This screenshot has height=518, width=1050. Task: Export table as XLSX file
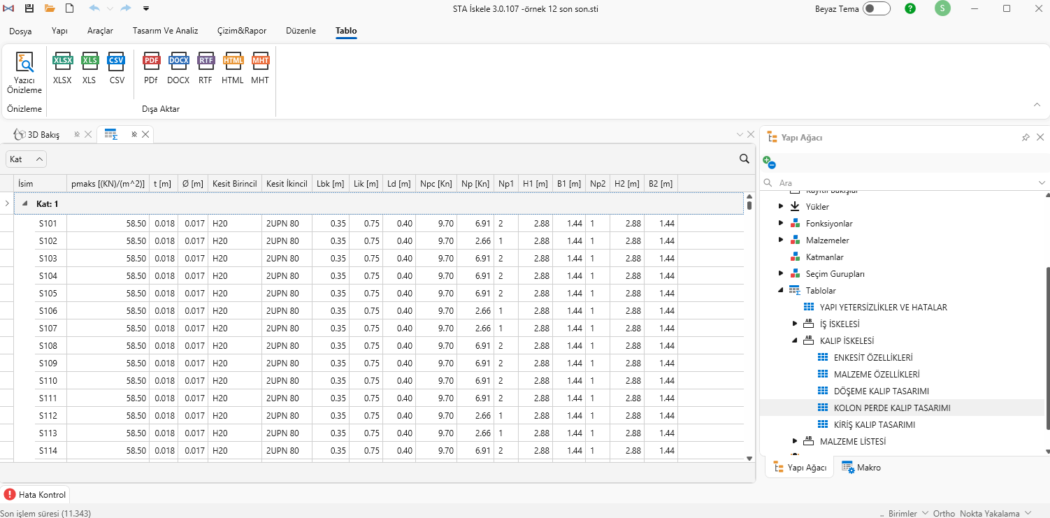(62, 69)
